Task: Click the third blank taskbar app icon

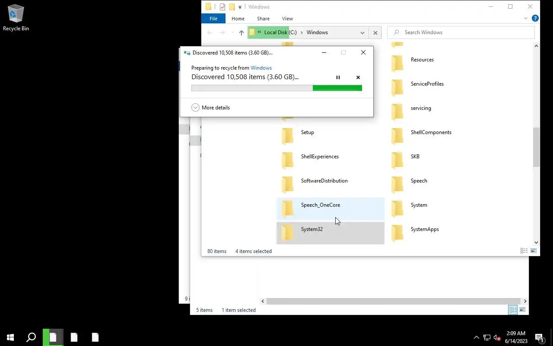Action: pos(95,337)
